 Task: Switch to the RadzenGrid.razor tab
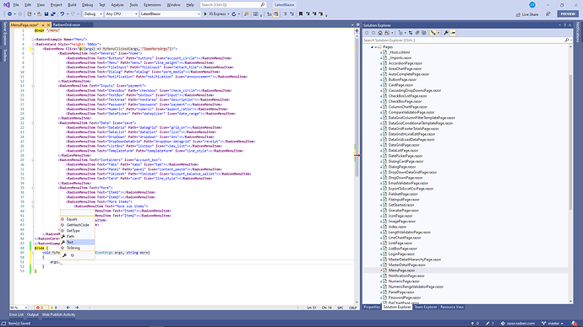[67, 24]
